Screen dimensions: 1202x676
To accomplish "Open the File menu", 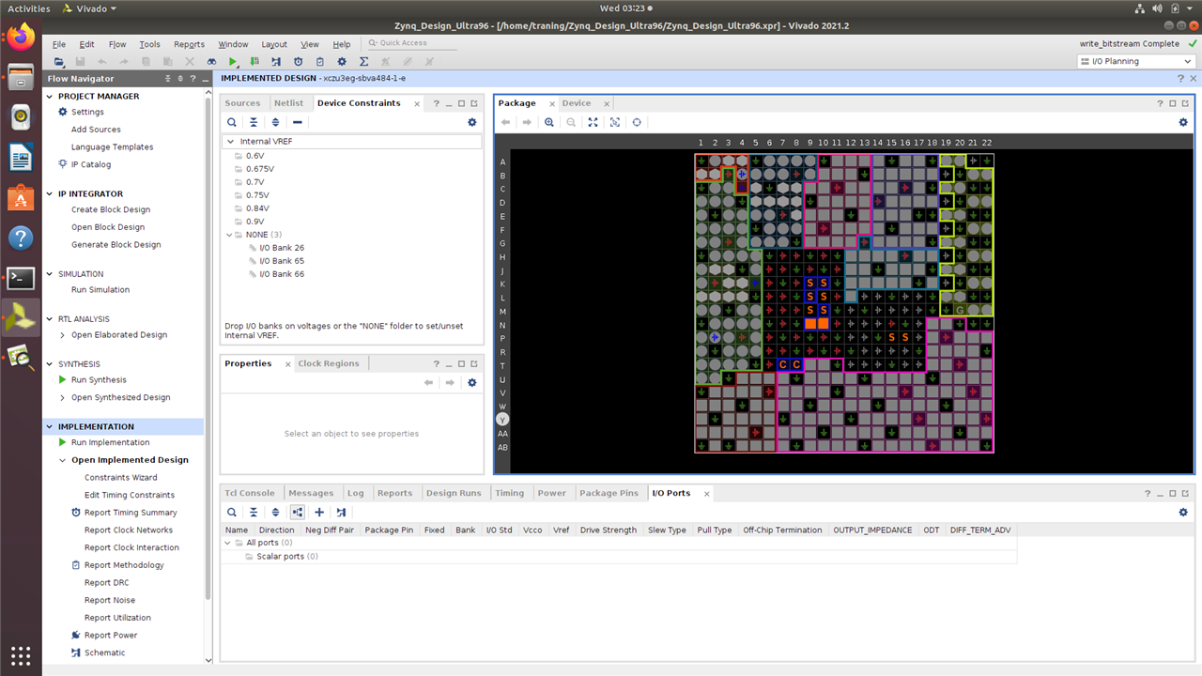I will point(58,44).
